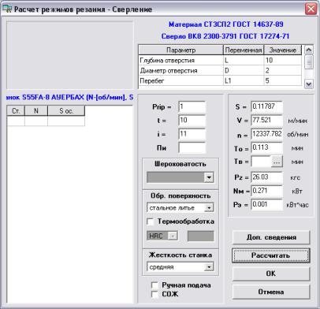Open the Тв ellipsis browse button
The height and width of the screenshot is (309, 320).
(x=277, y=162)
